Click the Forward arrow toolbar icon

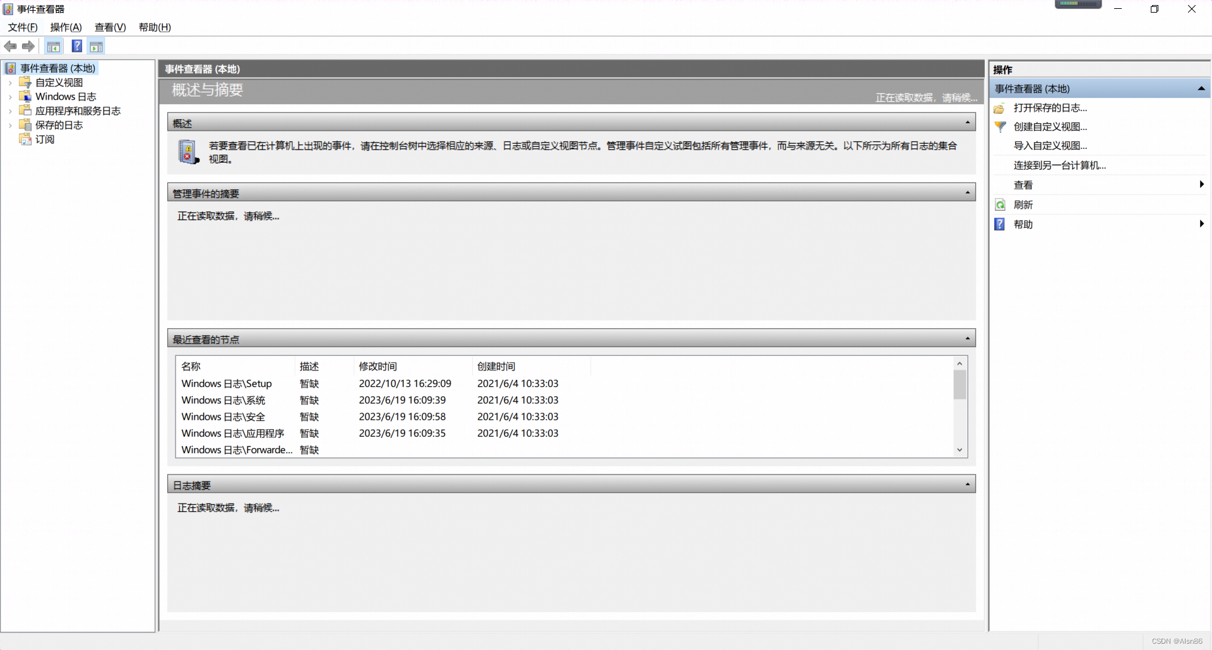coord(28,46)
